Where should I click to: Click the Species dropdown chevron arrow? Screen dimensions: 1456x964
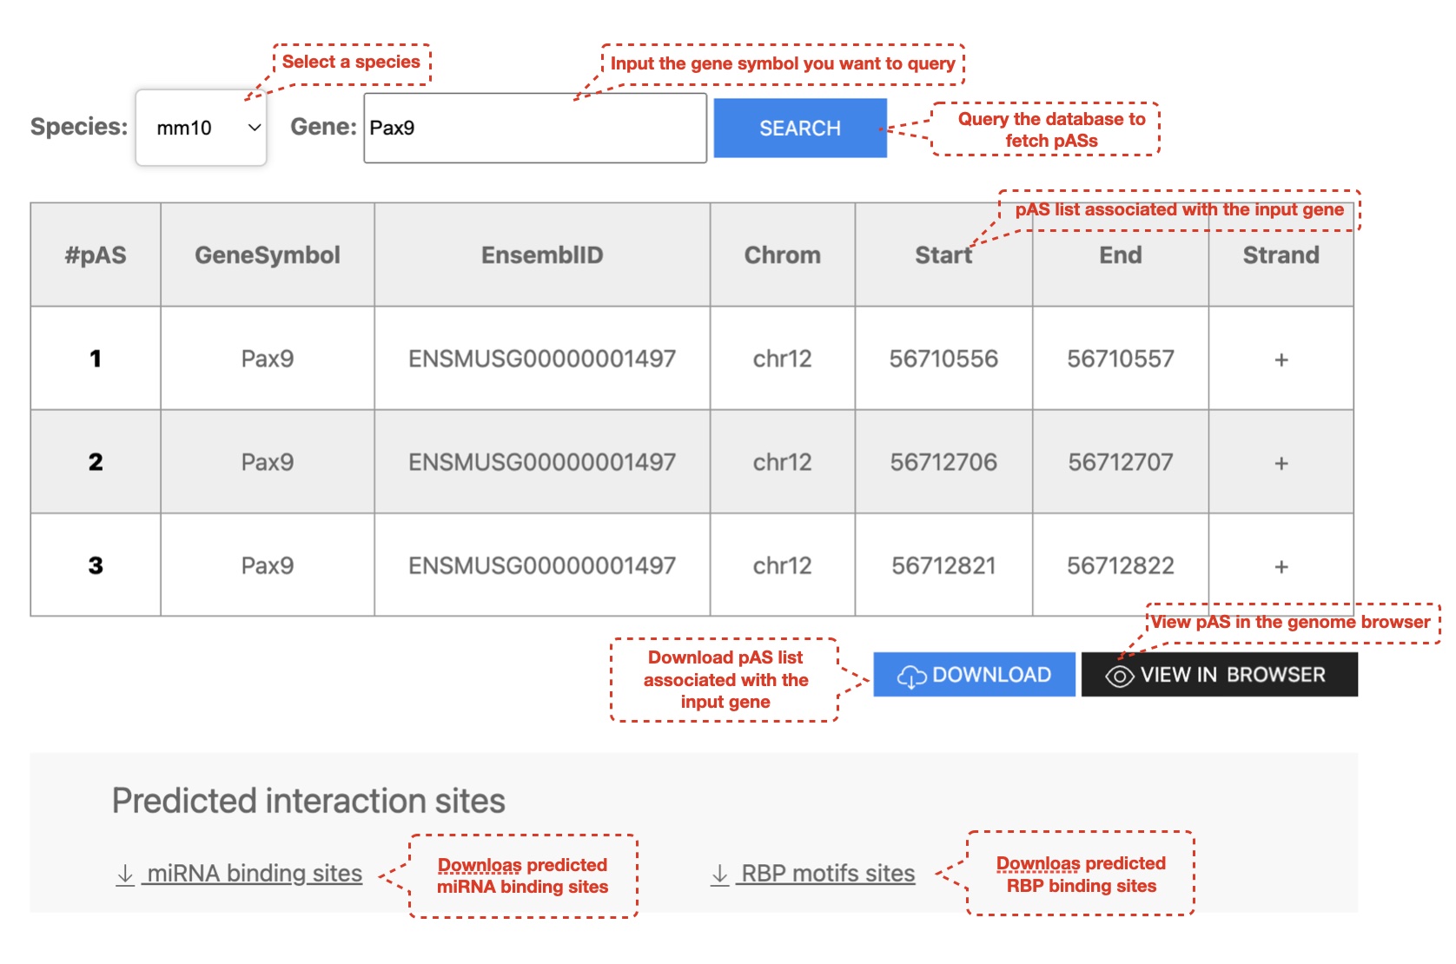pyautogui.click(x=255, y=128)
